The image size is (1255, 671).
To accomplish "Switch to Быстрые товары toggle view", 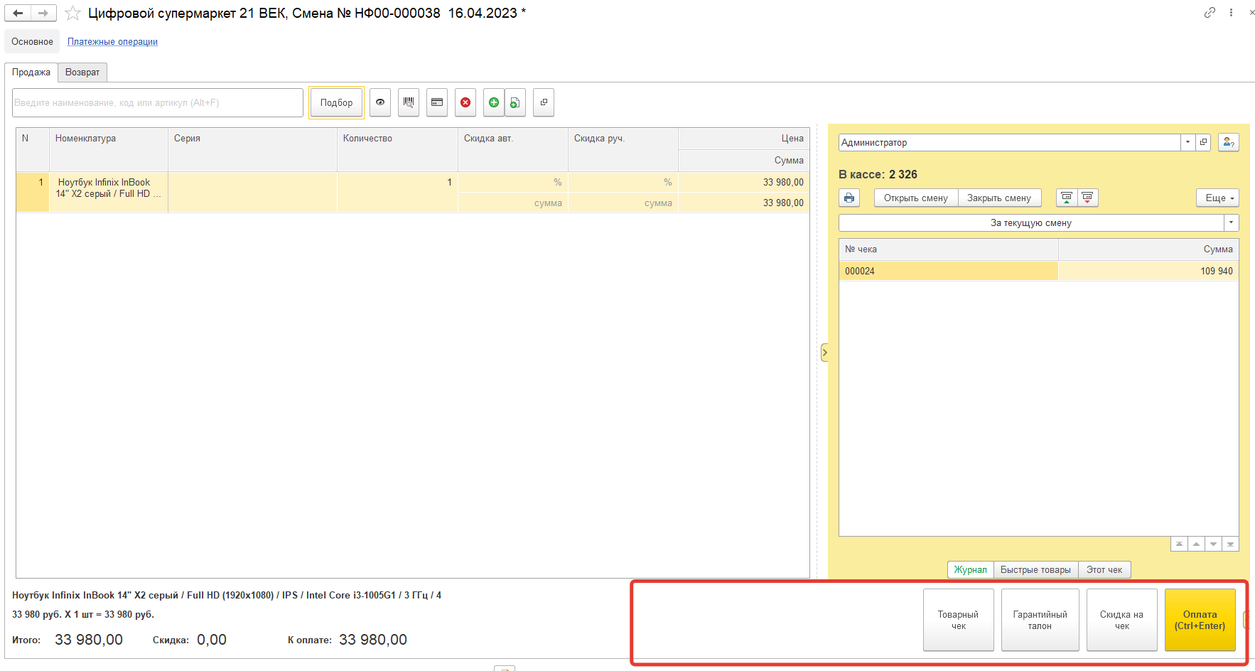I will click(x=1035, y=569).
